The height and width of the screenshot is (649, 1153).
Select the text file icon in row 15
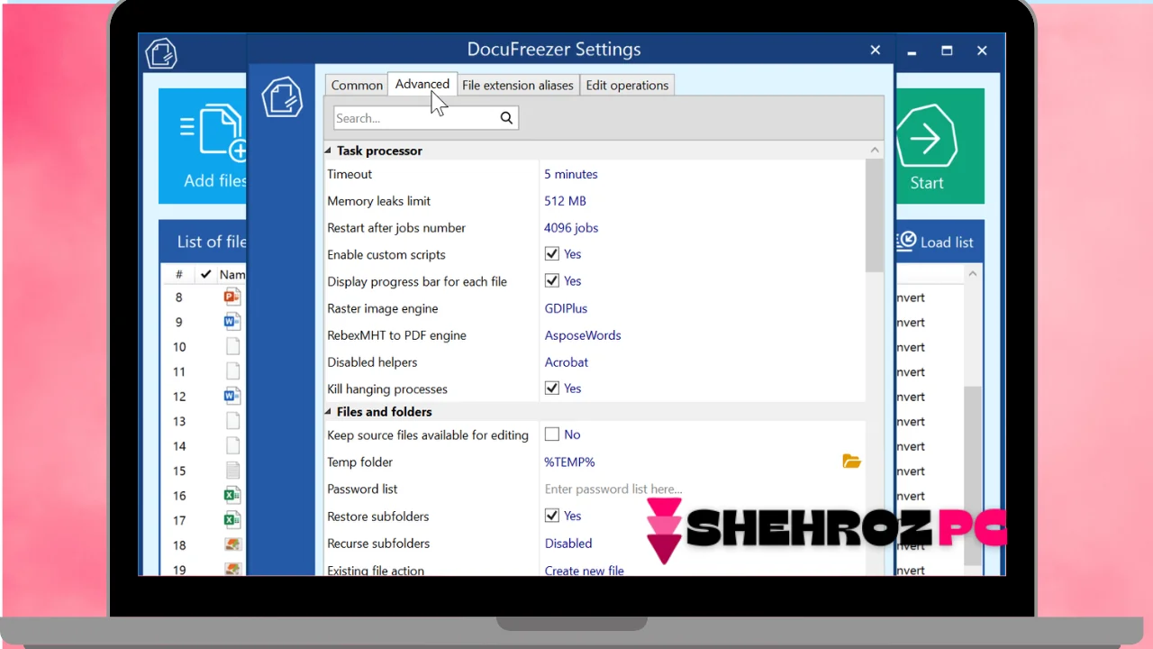click(232, 470)
